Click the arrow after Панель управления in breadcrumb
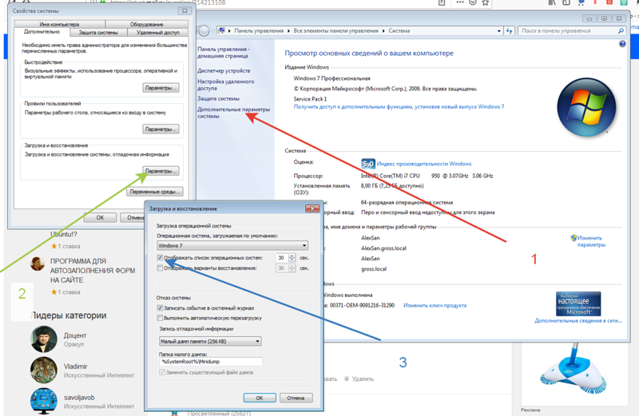The image size is (639, 416). 288,30
